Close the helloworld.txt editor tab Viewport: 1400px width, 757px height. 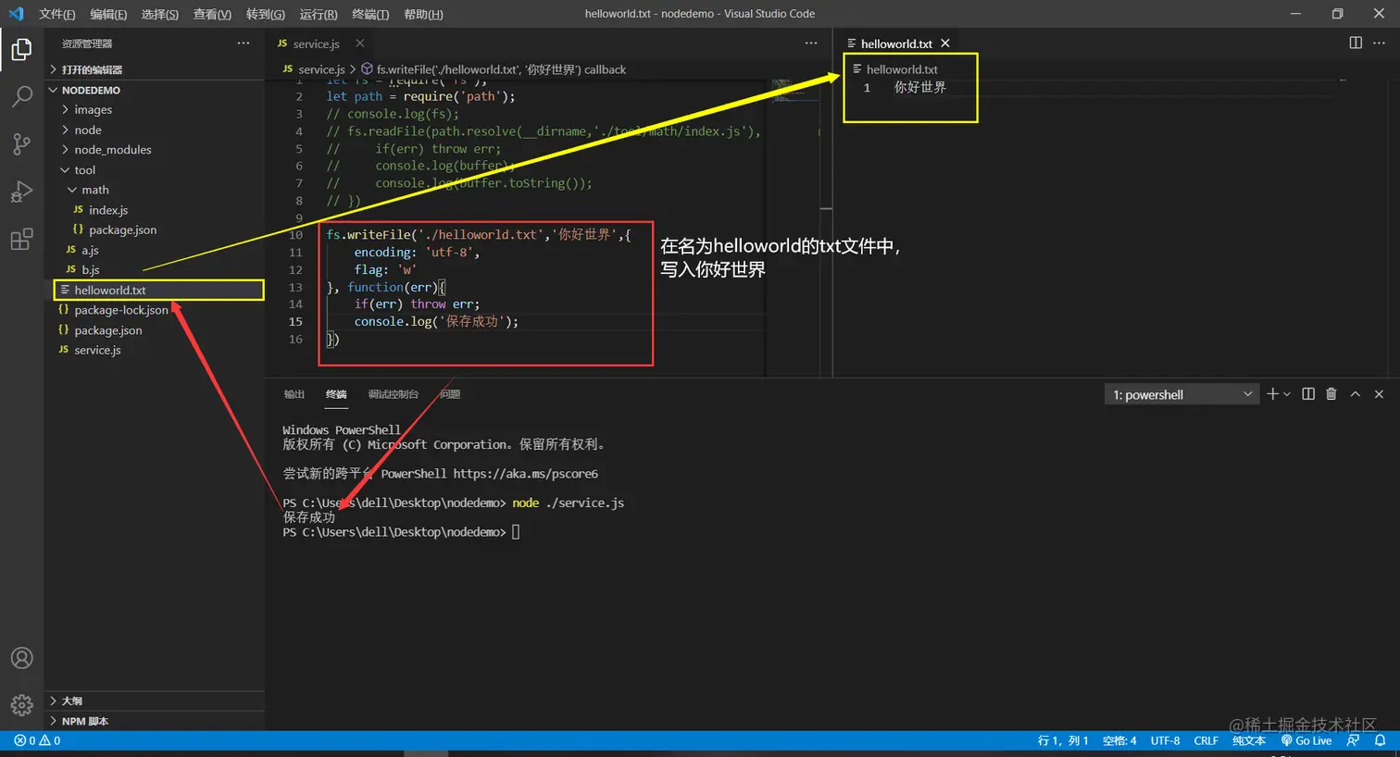(945, 43)
